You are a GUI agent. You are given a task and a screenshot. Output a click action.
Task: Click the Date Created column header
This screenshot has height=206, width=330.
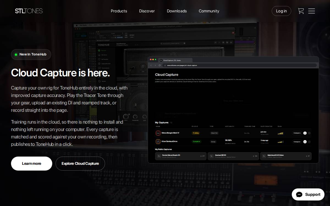266,126
